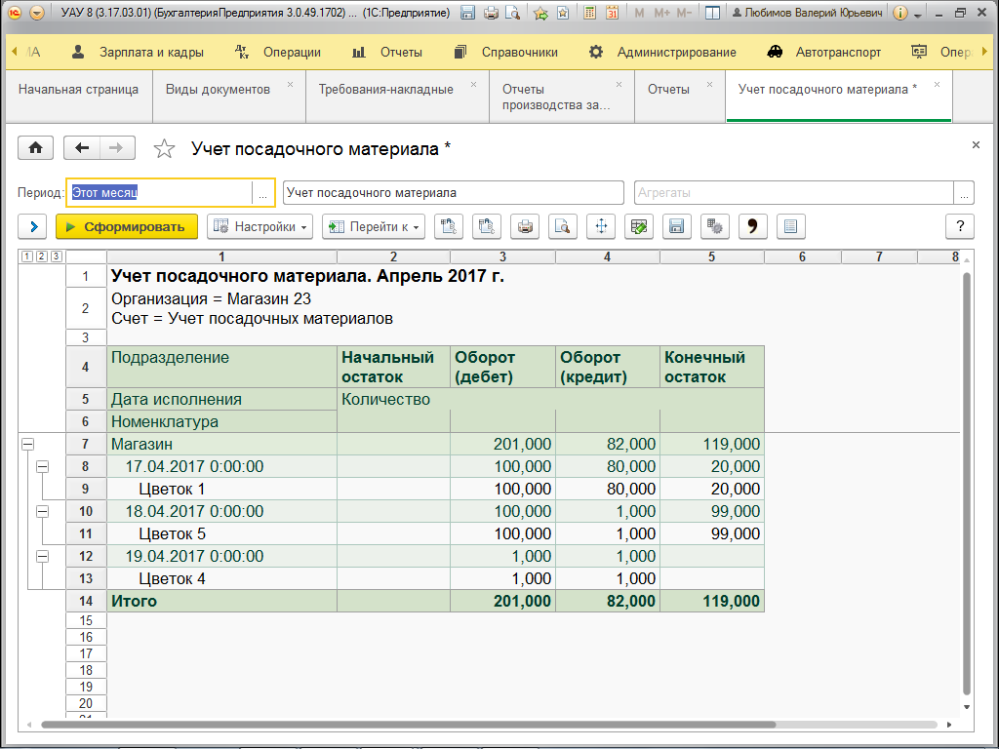This screenshot has width=999, height=749.
Task: Go forward with the right arrow button
Action: coord(117,148)
